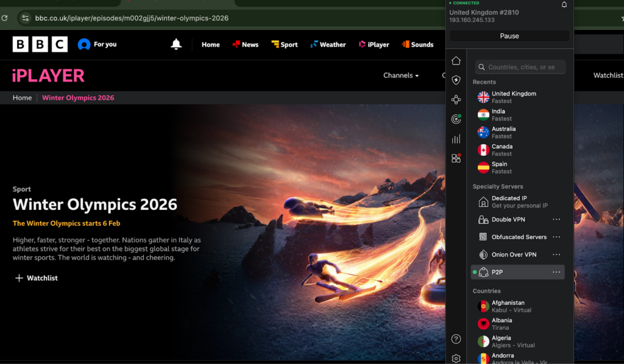
Task: Click Winter Olympics 2026 title heading
Action: (x=95, y=205)
